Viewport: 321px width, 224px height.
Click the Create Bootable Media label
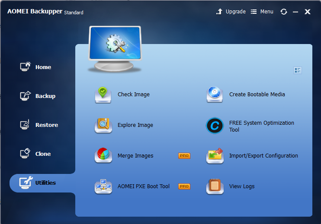pyautogui.click(x=257, y=95)
